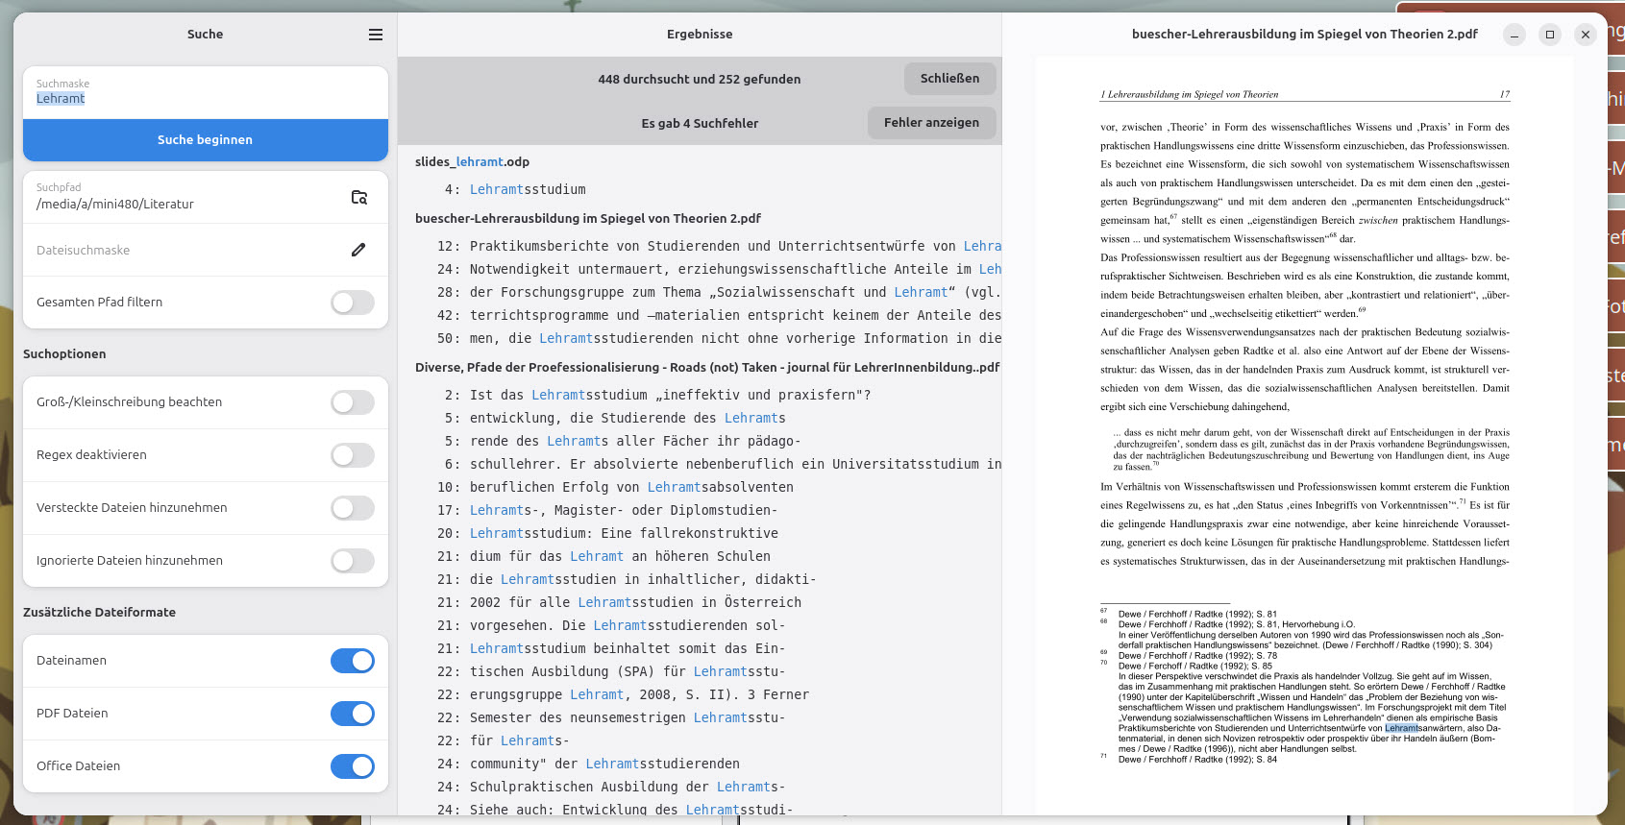Turn off PDF Dateien switch
Viewport: 1625px width, 825px height.
point(352,714)
